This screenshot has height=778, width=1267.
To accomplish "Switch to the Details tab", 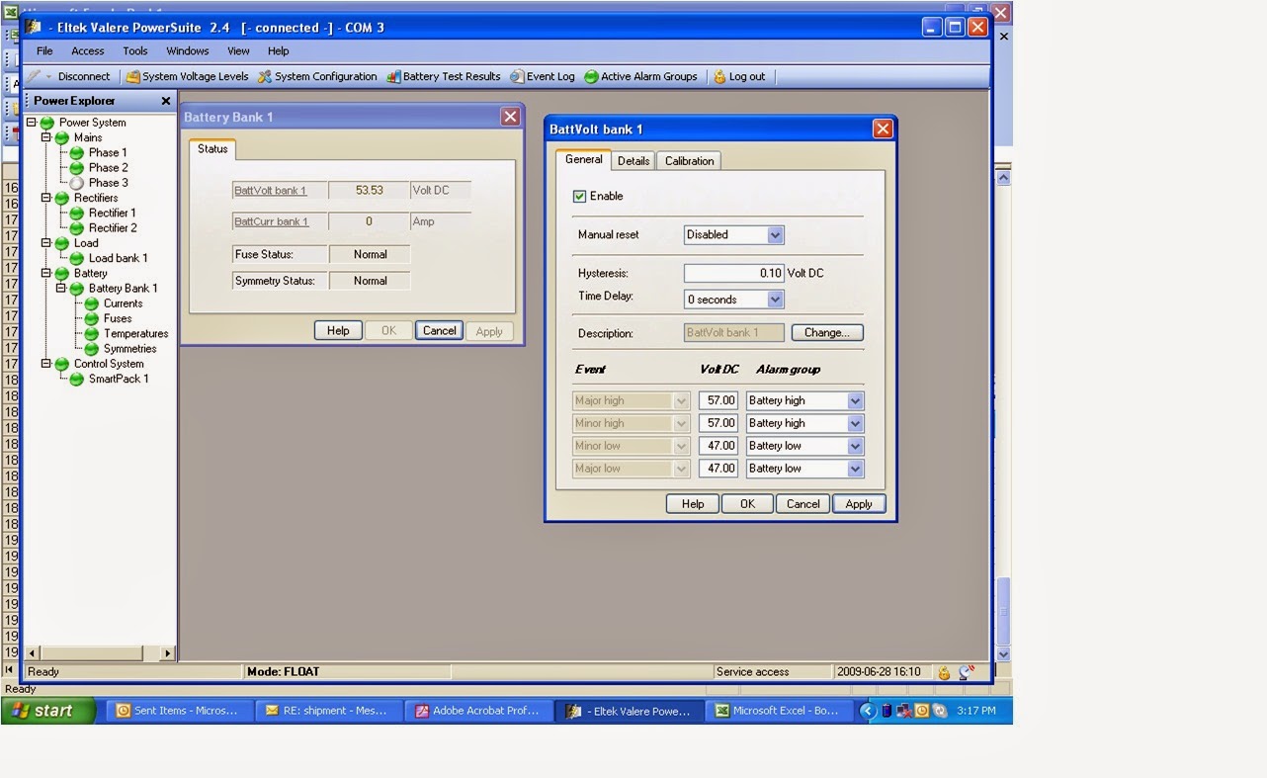I will click(x=633, y=161).
